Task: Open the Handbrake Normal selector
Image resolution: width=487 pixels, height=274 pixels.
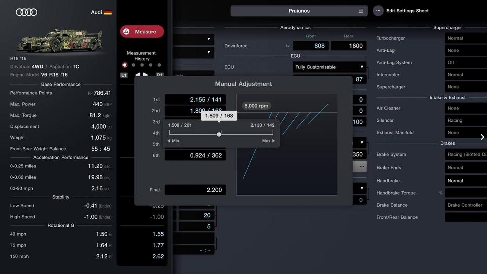Action: (466, 181)
